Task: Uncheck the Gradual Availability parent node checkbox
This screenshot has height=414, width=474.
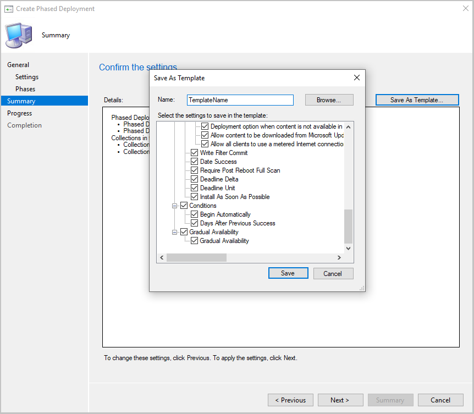Action: pyautogui.click(x=184, y=232)
